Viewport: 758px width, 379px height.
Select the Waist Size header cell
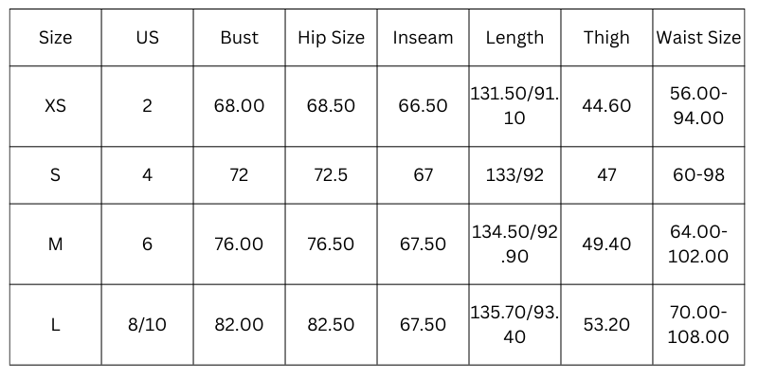(x=698, y=38)
